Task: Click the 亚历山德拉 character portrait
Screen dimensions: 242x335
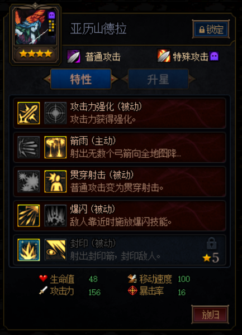Action: click(x=35, y=27)
